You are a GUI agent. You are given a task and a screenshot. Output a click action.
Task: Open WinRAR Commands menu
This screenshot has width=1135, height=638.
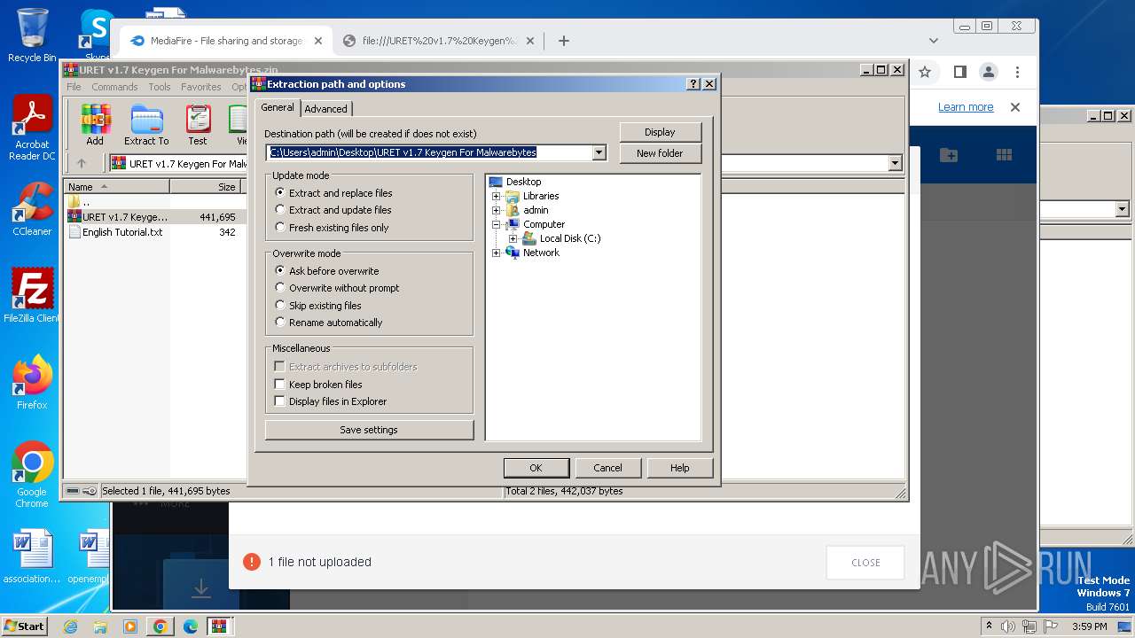click(x=114, y=87)
